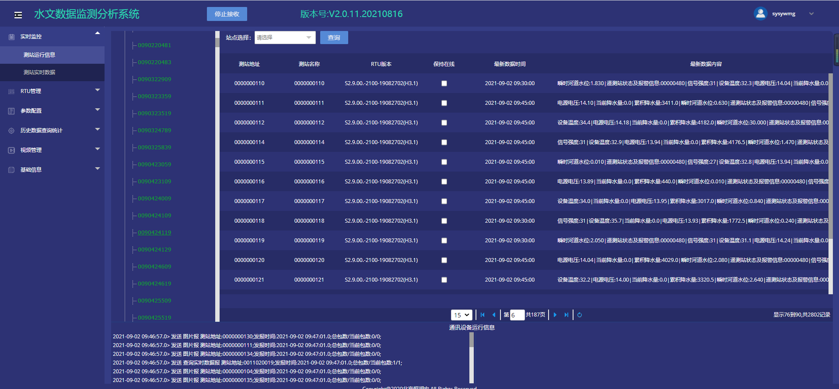Toggle 保持在线 checkbox for 0000000115

click(444, 162)
